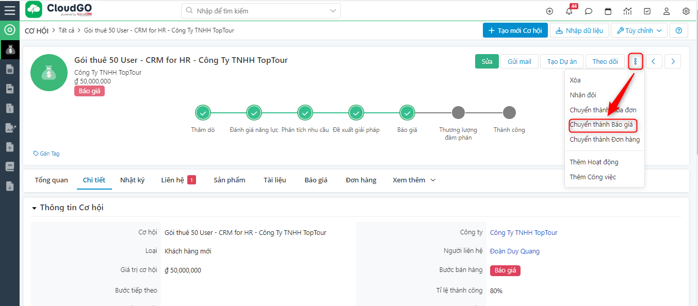Click the quick create plus icon
Viewport: 698px width, 306px height.
549,11
